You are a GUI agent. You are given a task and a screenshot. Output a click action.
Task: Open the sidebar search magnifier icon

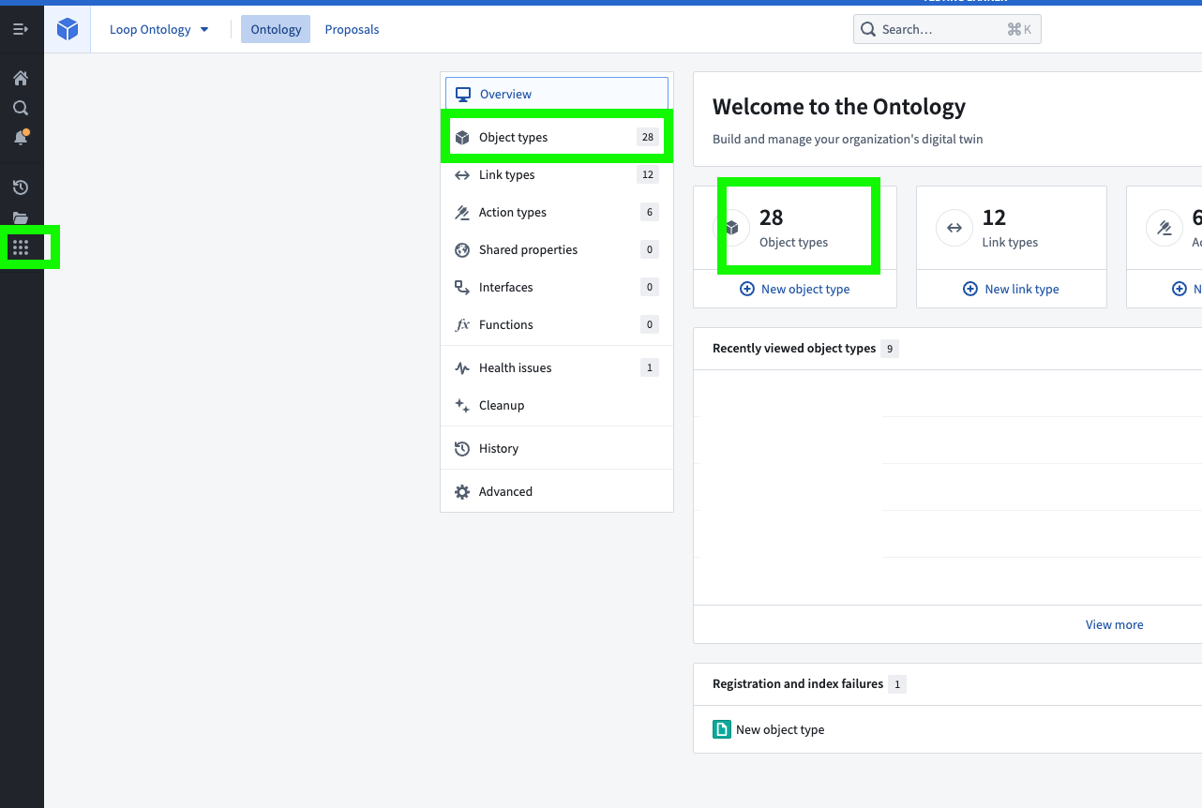(x=21, y=108)
